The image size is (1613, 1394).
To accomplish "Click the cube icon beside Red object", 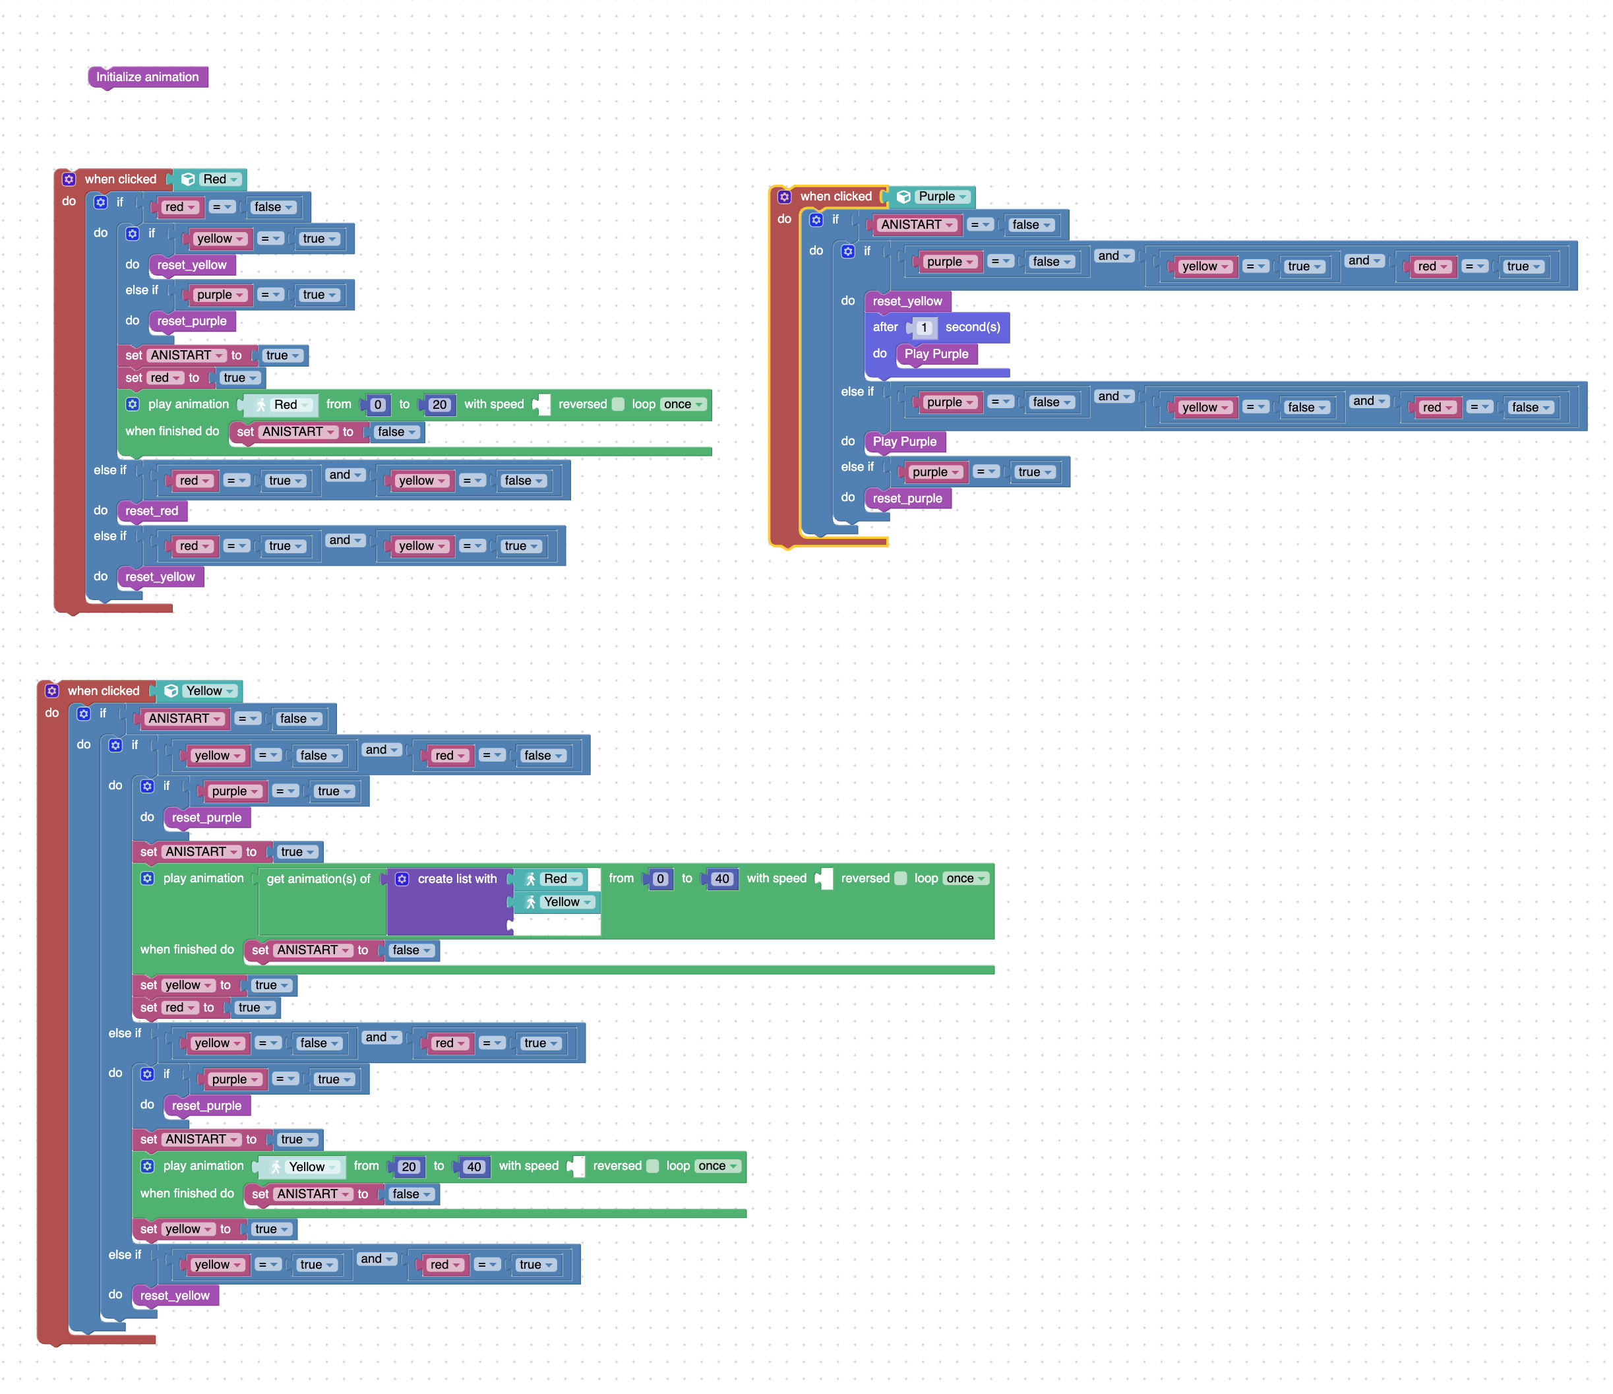I will pyautogui.click(x=188, y=179).
